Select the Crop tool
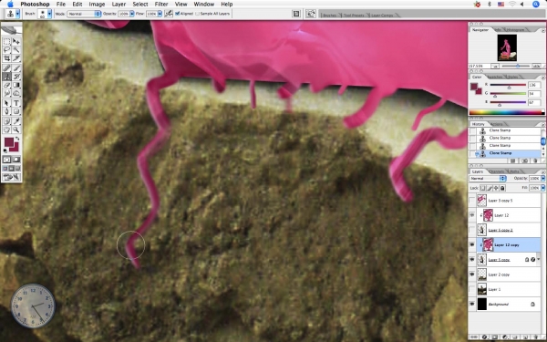The height and width of the screenshot is (342, 547). pyautogui.click(x=6, y=58)
